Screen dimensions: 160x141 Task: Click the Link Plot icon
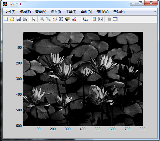[86, 19]
